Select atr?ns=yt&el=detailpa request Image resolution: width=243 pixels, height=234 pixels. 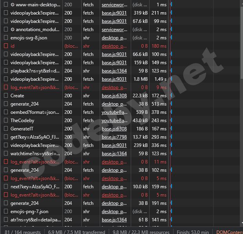pos(36,220)
